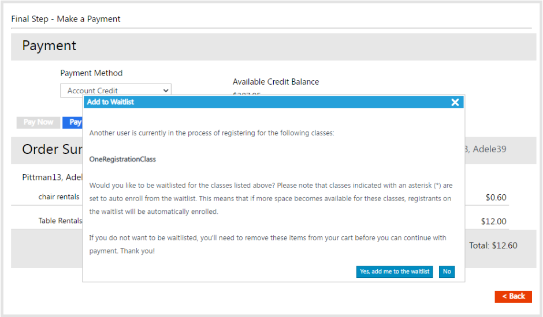Go back using the orange Back button
This screenshot has width=543, height=317.
pos(513,296)
